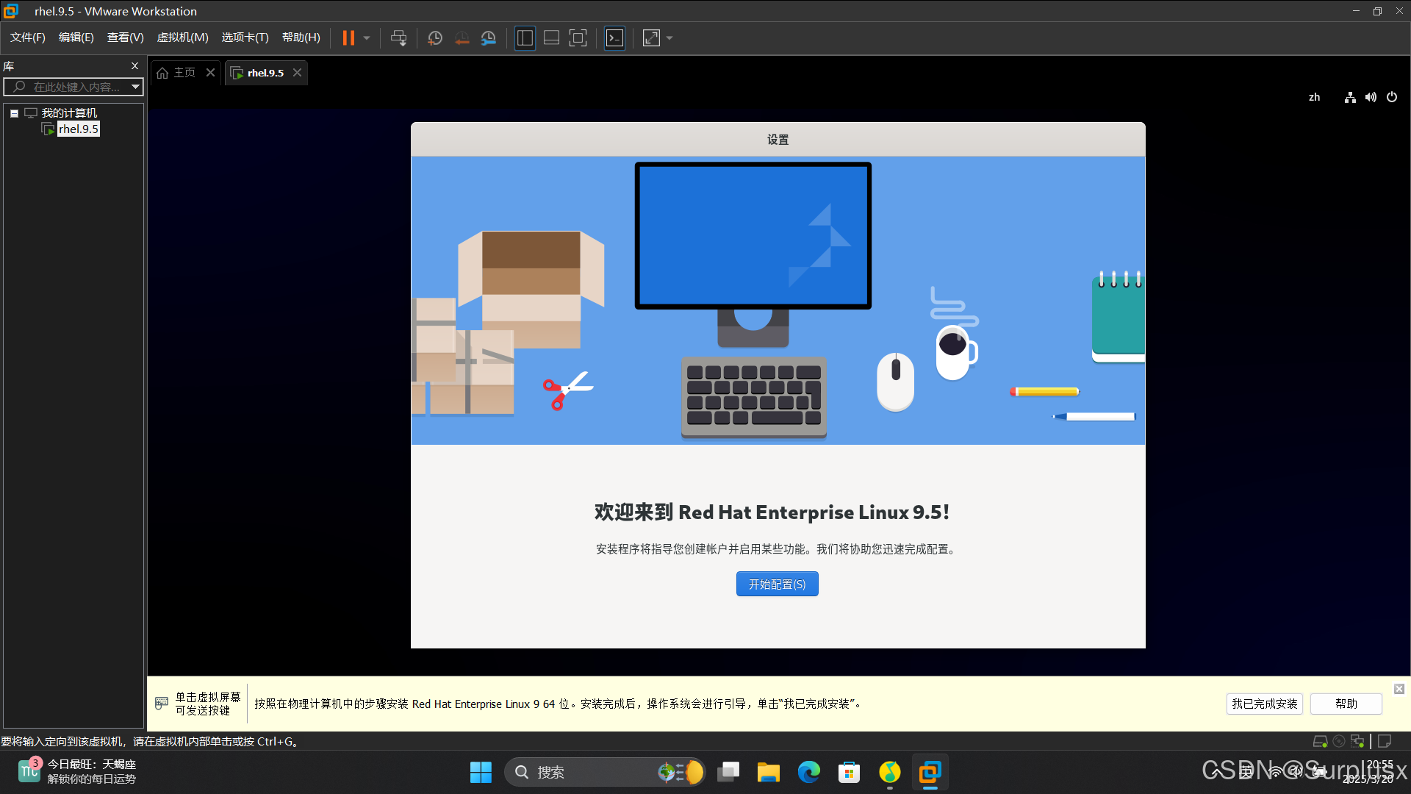The image size is (1411, 794).
Task: Click the guest power icon
Action: tap(1392, 97)
